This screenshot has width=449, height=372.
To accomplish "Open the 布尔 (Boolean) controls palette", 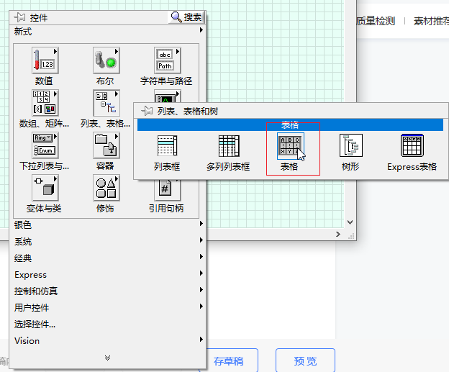I will [106, 60].
